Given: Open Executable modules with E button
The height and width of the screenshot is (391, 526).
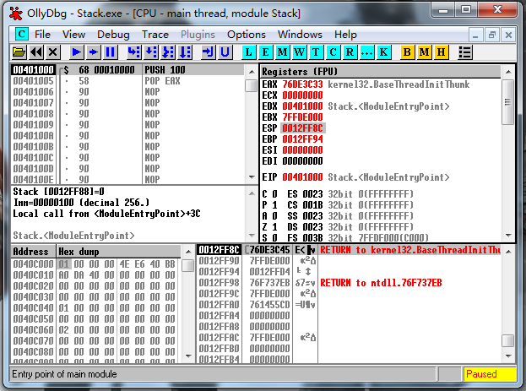Looking at the screenshot, I should [x=265, y=52].
